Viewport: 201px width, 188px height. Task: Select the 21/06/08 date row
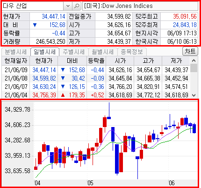pyautogui.click(x=96, y=78)
